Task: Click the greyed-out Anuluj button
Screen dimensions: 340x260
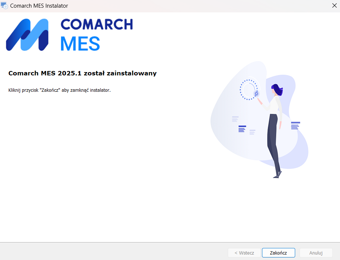Action: [x=316, y=253]
